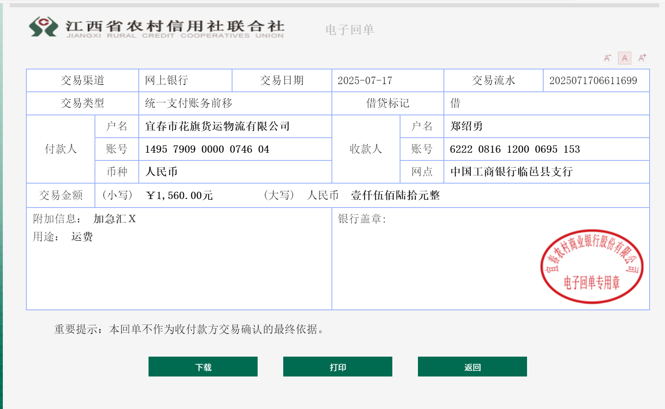Select transaction type 统一支付账务前移
This screenshot has width=665, height=409.
click(x=189, y=103)
